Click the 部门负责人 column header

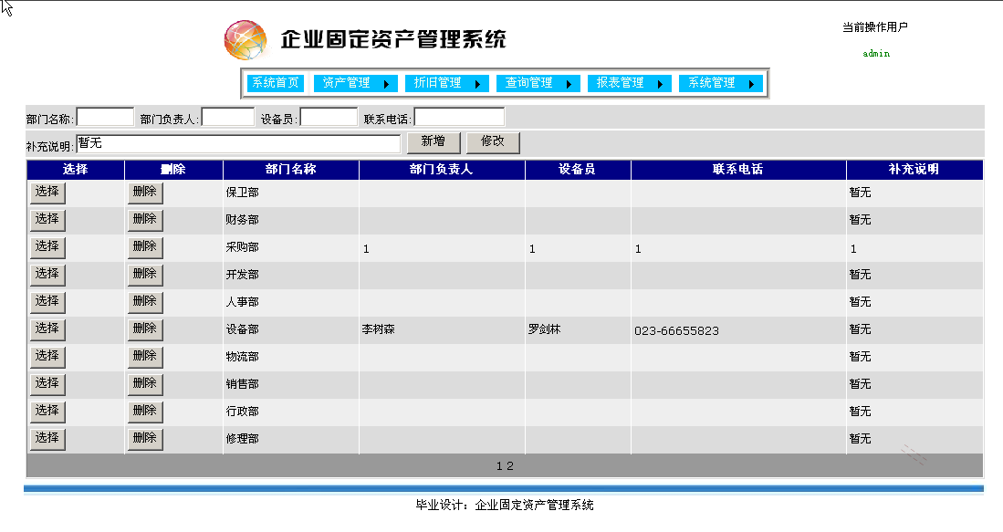pyautogui.click(x=442, y=170)
